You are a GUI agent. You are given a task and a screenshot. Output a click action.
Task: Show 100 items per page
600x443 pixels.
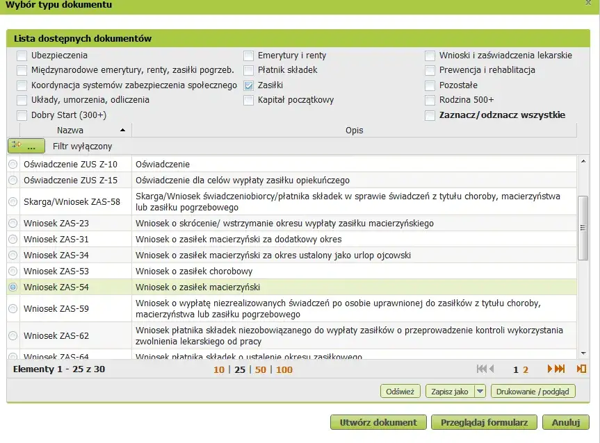284,369
